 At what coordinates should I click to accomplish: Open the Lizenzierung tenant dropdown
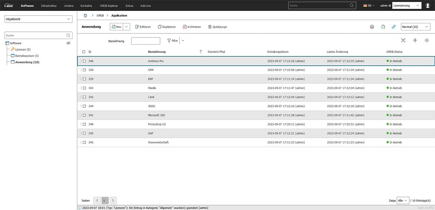click(407, 5)
